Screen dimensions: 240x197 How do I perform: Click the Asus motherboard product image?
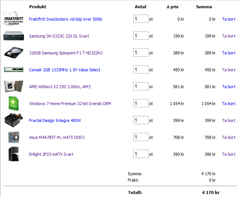[13, 137]
